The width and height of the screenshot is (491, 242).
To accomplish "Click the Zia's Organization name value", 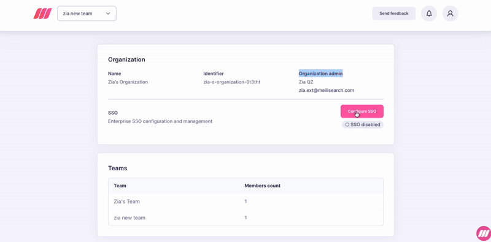I will pos(128,82).
